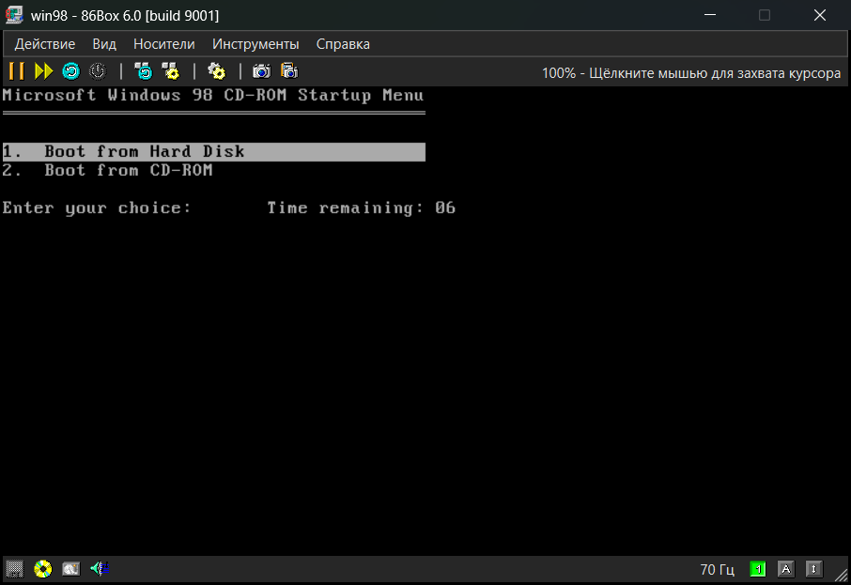Open the Носители menu
Screen dimensions: 851x585
(163, 44)
